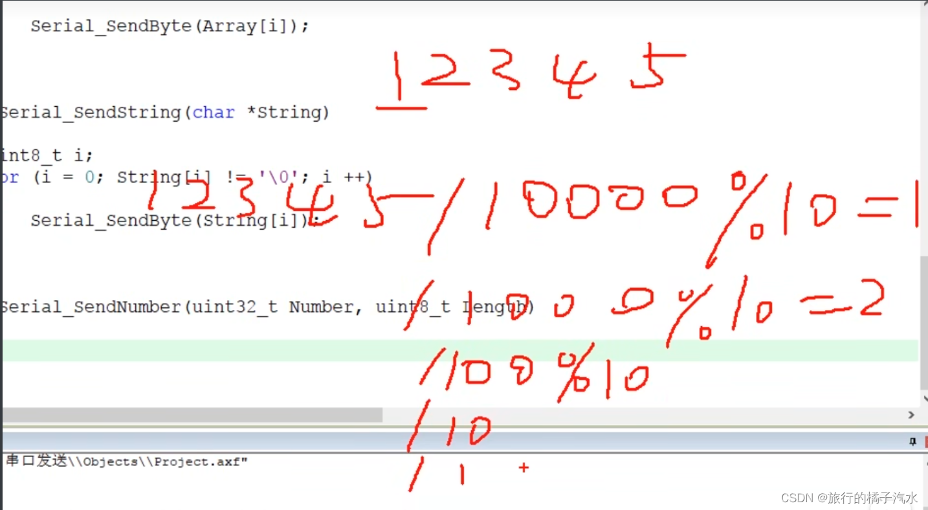Place cursor in green highlighted current line
Viewport: 928px width, 510px height.
click(460, 350)
